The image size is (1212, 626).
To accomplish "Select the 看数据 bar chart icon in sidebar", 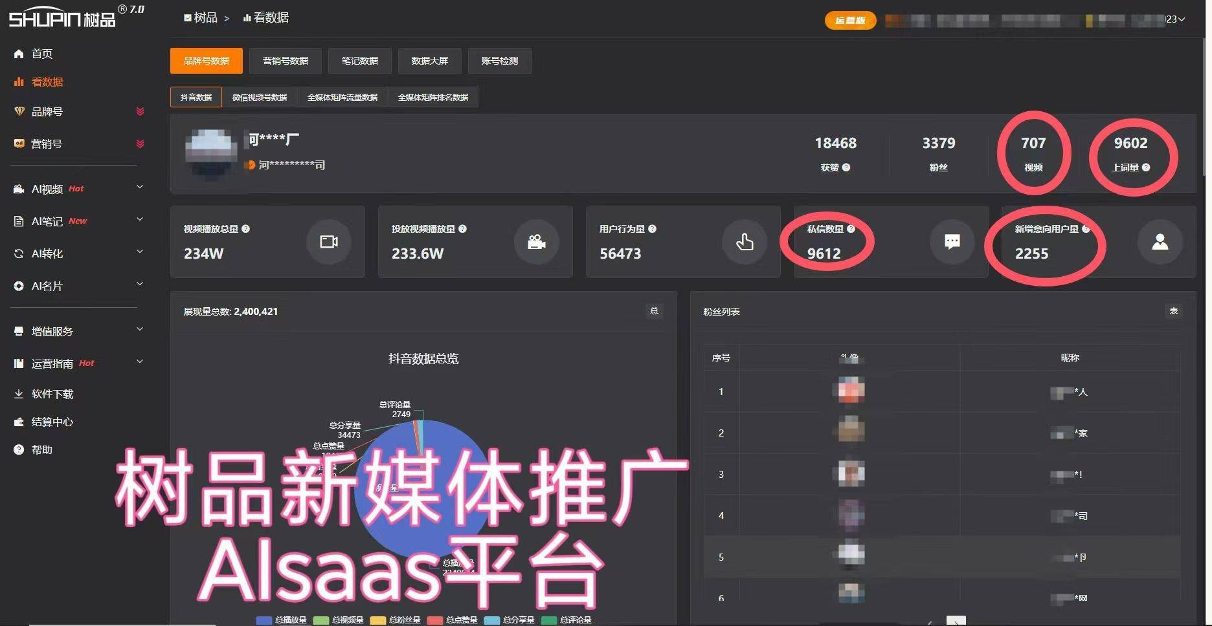I will 19,82.
